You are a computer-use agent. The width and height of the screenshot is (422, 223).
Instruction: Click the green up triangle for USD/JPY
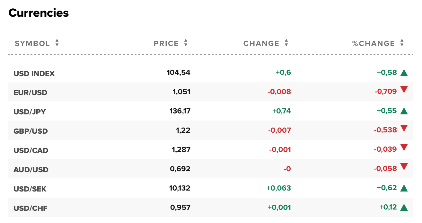(x=404, y=111)
